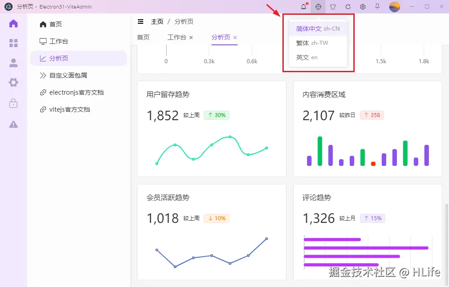Click the Electron app logo
449x287 pixels.
[9, 7]
